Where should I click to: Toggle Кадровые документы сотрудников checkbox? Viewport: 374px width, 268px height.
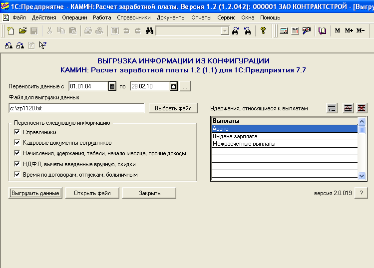pos(17,143)
